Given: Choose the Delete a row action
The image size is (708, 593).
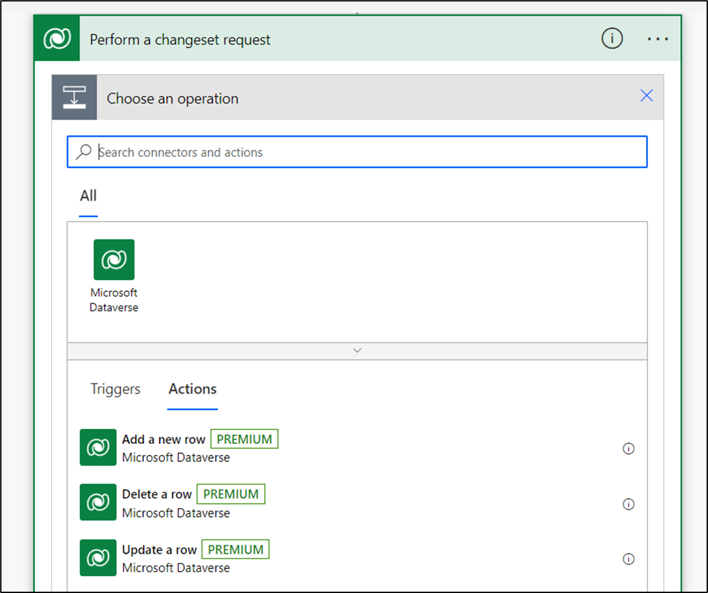Looking at the screenshot, I should (157, 494).
